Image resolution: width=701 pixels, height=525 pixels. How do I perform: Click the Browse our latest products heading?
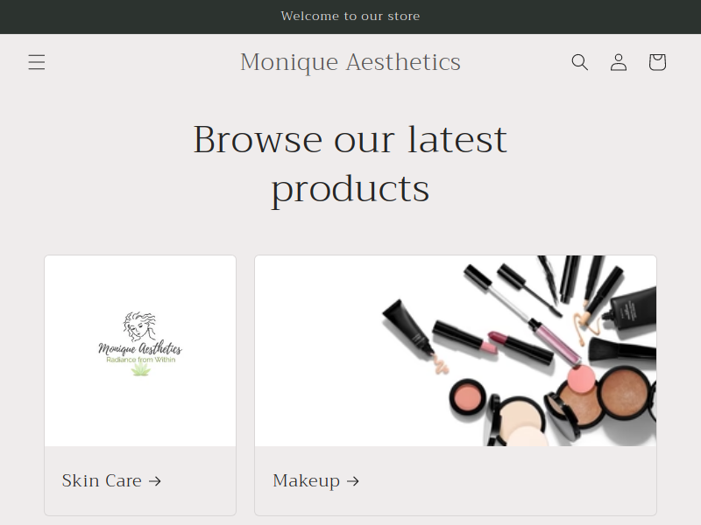click(x=350, y=164)
